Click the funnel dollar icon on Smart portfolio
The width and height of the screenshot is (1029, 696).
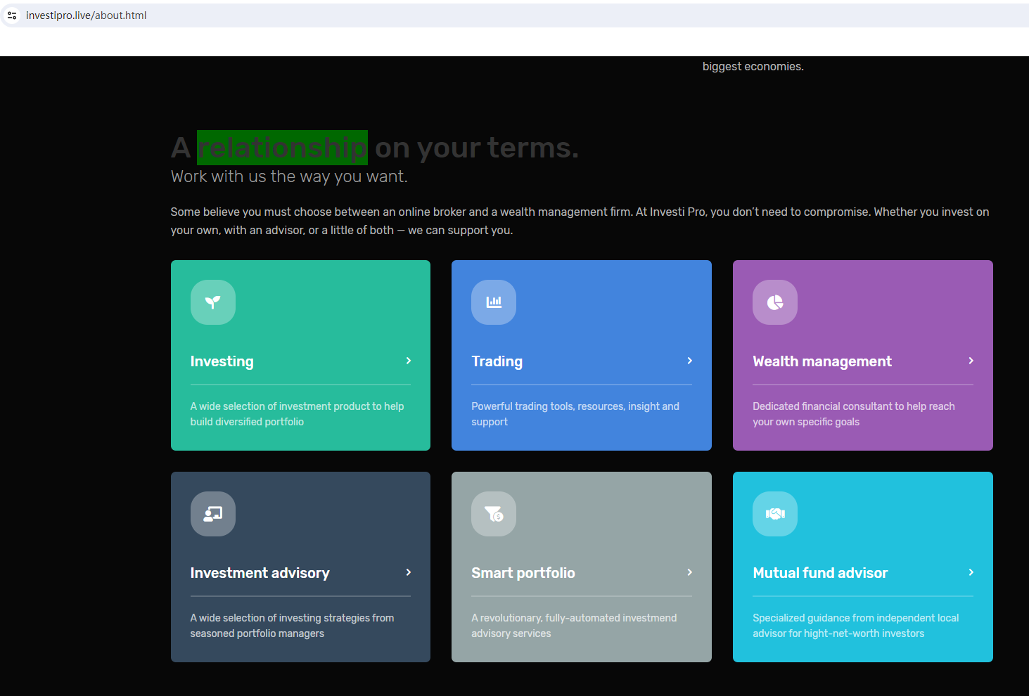coord(494,514)
